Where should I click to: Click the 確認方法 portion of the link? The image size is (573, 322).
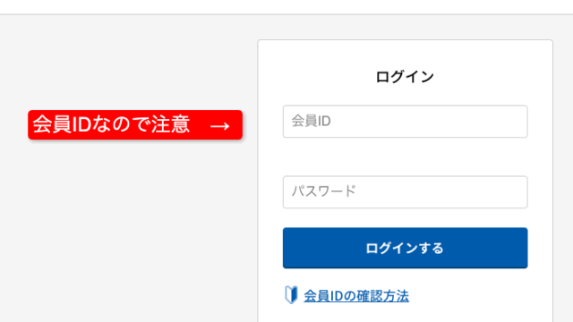click(382, 296)
